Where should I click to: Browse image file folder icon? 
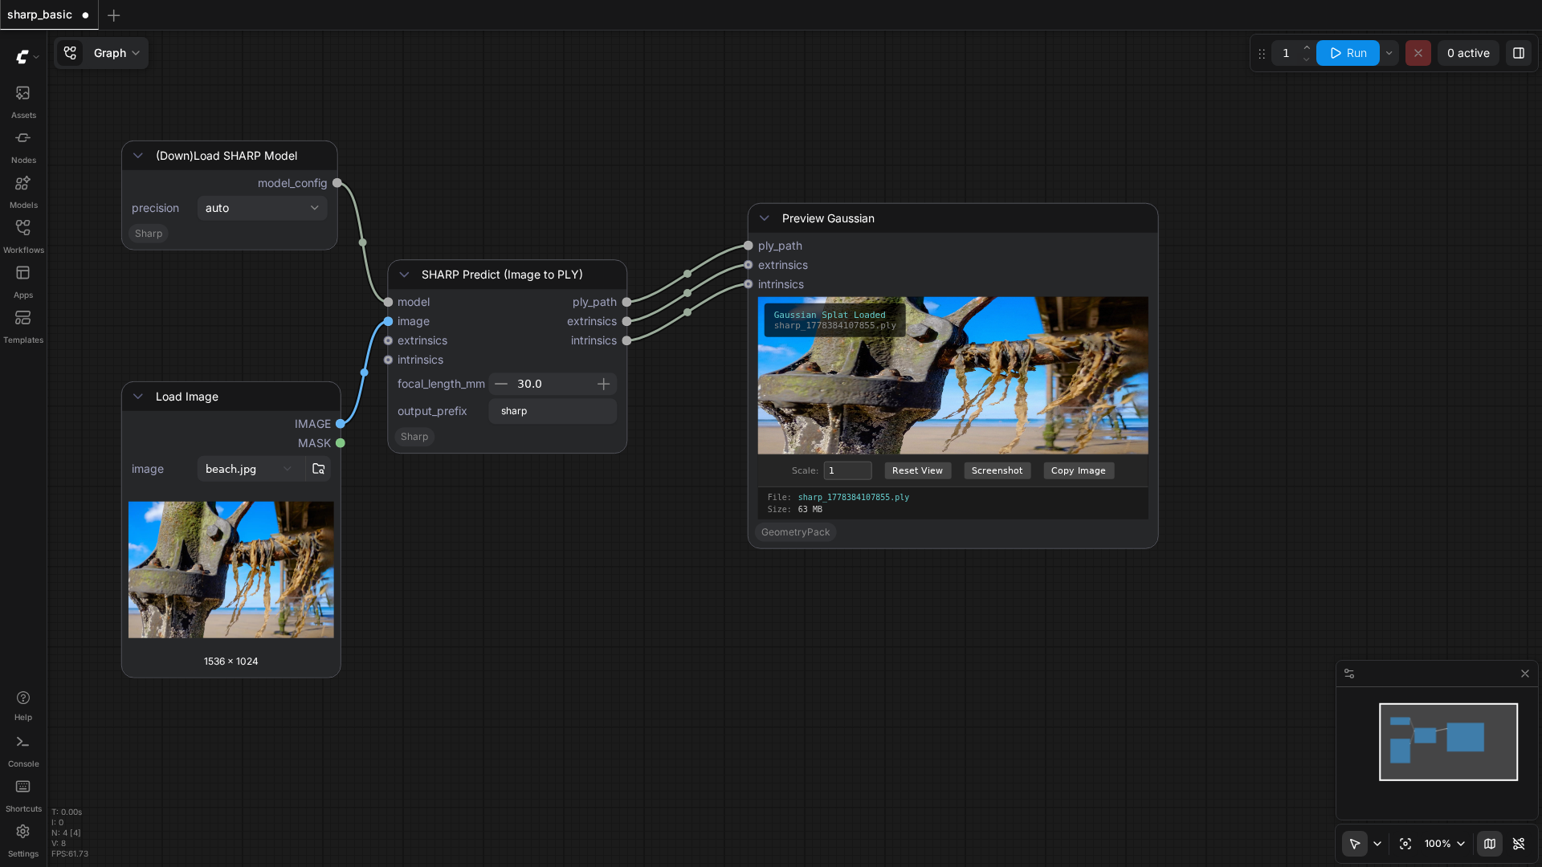point(318,469)
